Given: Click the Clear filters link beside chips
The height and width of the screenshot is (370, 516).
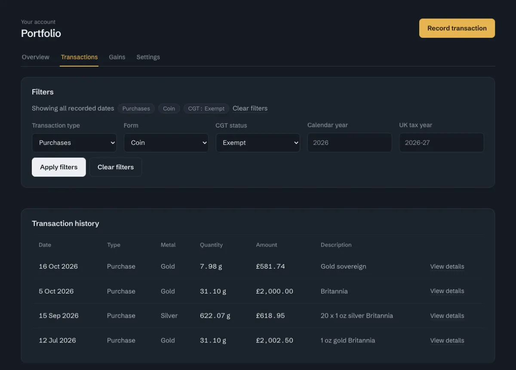Looking at the screenshot, I should 250,108.
